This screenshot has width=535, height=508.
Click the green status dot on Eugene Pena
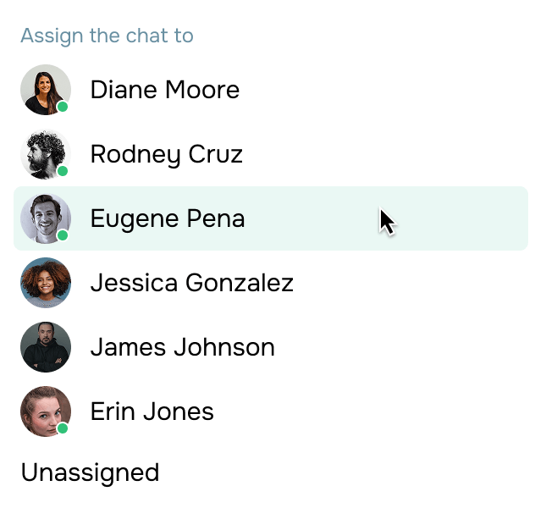(x=63, y=235)
